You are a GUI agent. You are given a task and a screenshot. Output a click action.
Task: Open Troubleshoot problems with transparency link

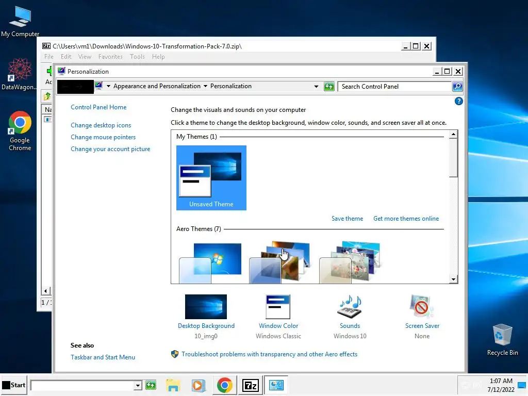click(x=269, y=354)
